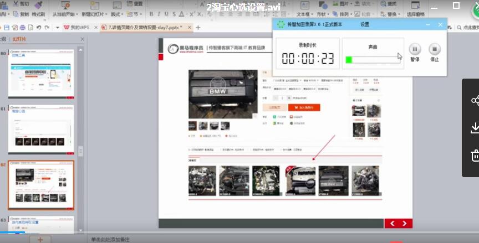The image size is (479, 243).
Task: Click the recorder sound volume bar
Action: [x=372, y=59]
